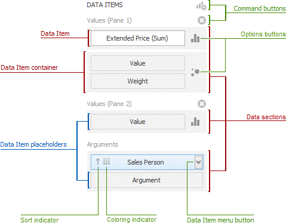Screen dimensions: 286x223
Task: Click the Add Pane chart icon
Action: coord(201,6)
